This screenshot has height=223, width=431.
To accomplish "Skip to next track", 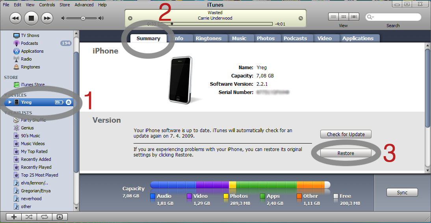I will (47, 18).
